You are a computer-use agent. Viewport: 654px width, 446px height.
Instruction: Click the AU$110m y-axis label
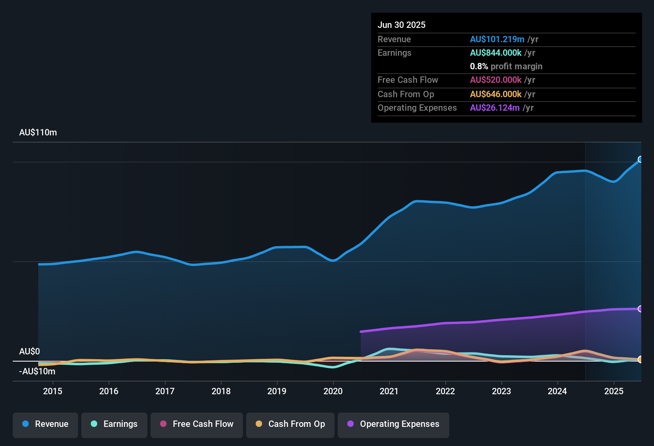pos(38,132)
